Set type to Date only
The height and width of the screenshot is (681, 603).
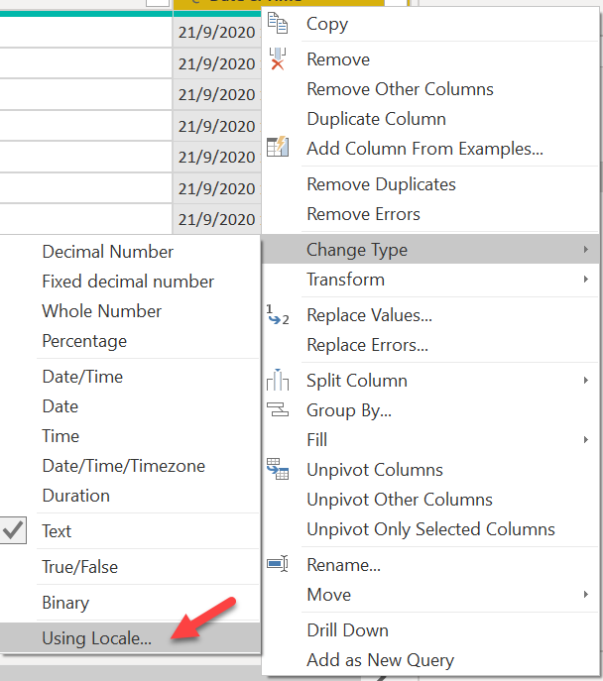click(60, 406)
